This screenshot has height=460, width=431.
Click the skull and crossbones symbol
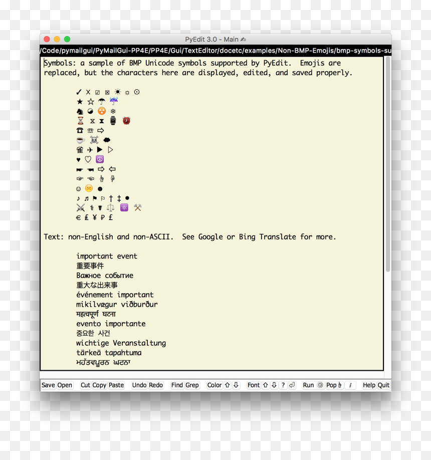(x=94, y=140)
